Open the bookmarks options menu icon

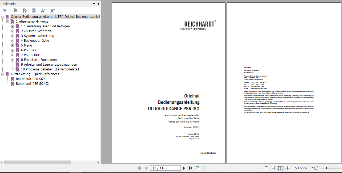(x=4, y=11)
